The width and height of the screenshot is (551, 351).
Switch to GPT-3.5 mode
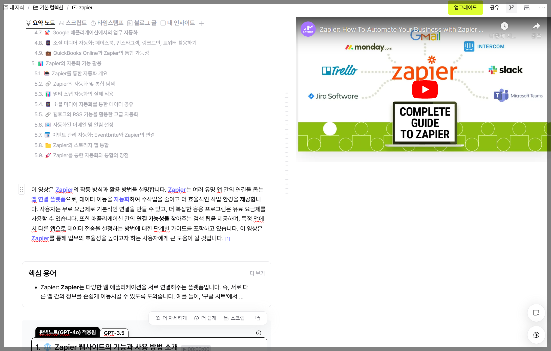(x=114, y=333)
